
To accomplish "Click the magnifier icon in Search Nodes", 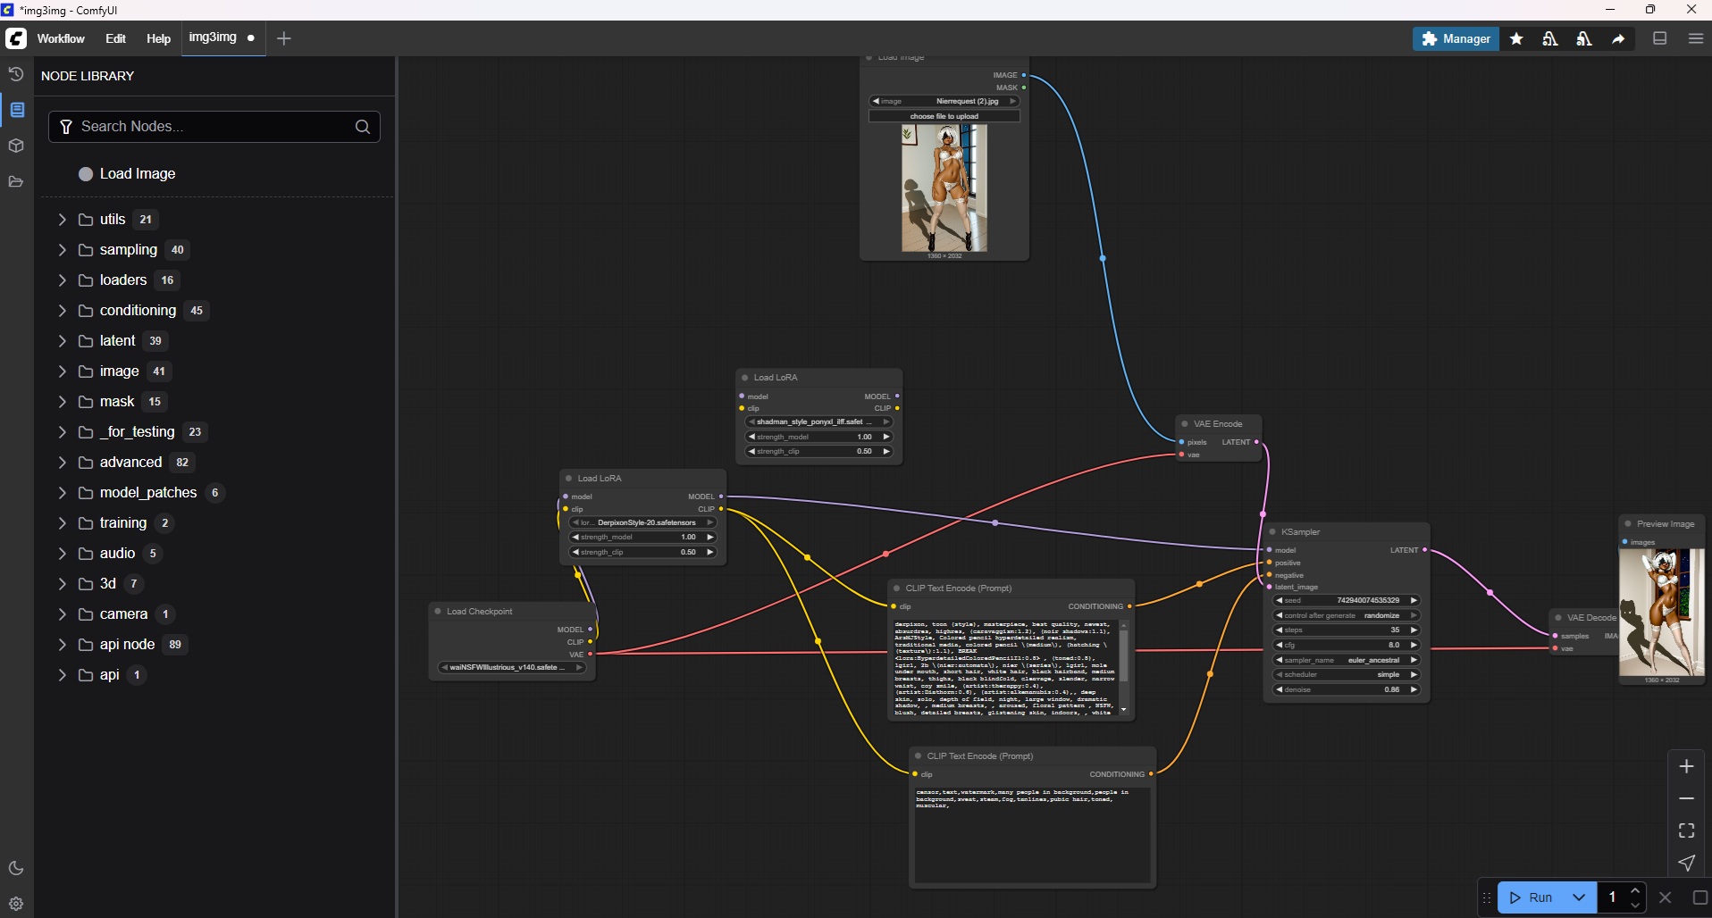I will coord(363,127).
